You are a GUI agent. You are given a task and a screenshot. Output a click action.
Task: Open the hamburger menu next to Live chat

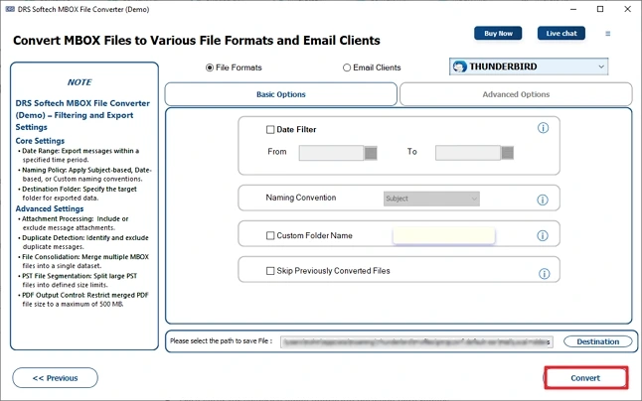[608, 34]
